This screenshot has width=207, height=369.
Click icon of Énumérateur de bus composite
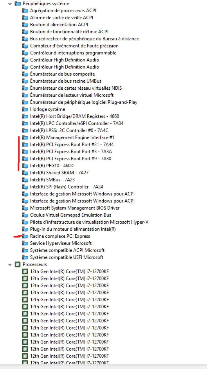tap(25, 74)
